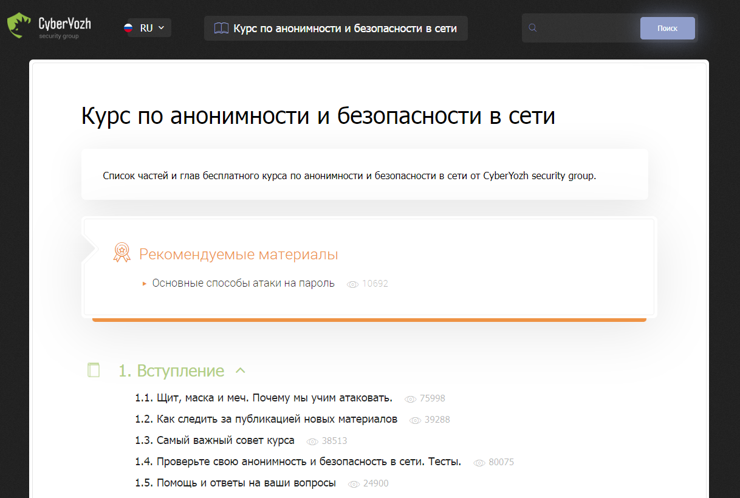Click the notebook icon next to Вступление
This screenshot has height=498, width=740.
coord(93,370)
